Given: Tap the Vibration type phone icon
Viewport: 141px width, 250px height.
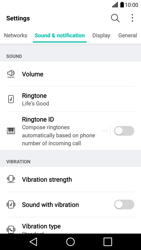Looking at the screenshot, I should [x=11, y=230].
